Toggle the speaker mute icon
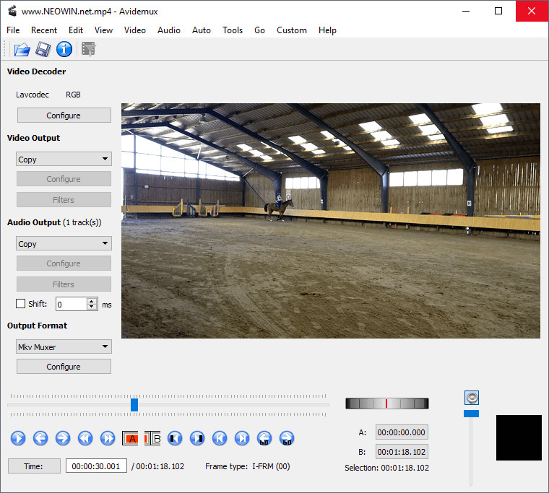549x493 pixels. tap(472, 397)
